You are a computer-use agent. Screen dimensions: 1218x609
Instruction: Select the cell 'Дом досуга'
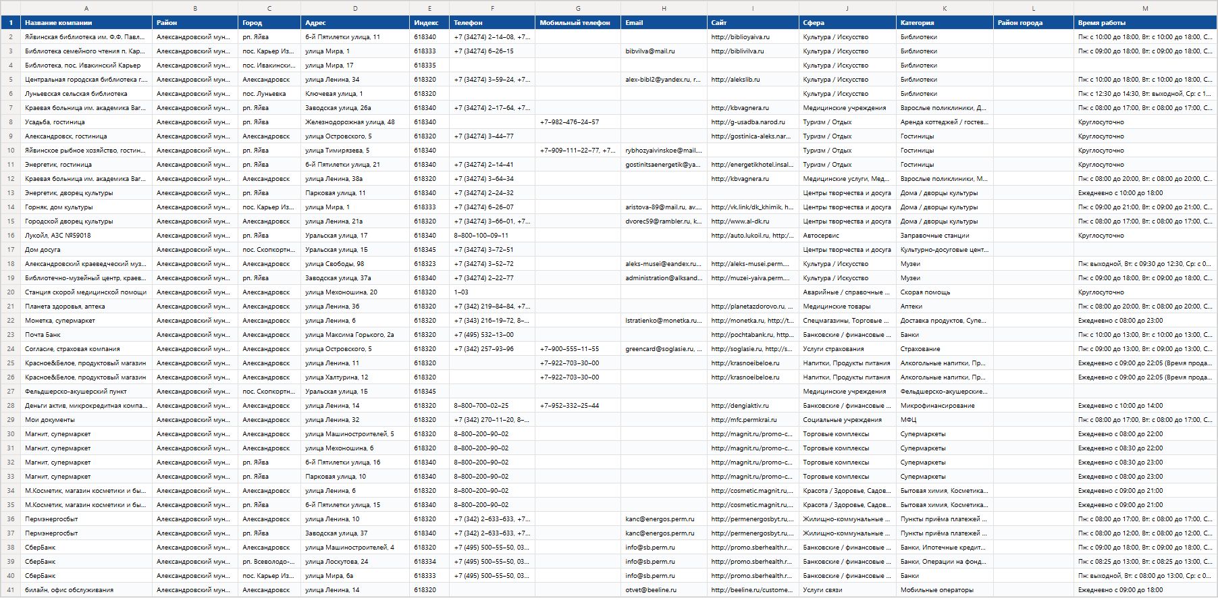point(86,250)
